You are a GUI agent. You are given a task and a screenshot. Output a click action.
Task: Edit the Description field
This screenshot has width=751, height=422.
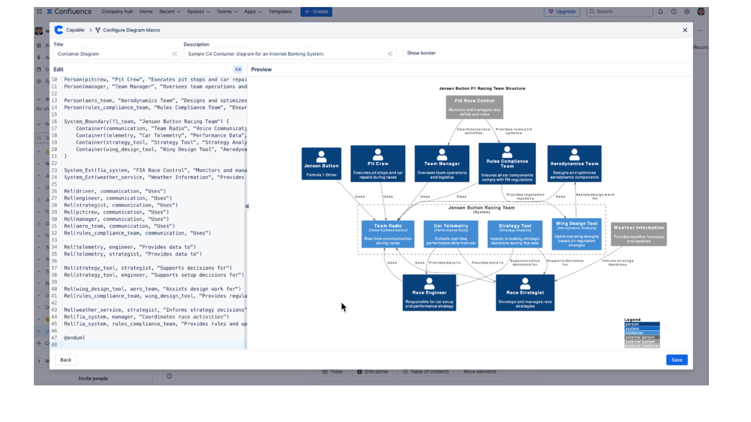click(290, 54)
